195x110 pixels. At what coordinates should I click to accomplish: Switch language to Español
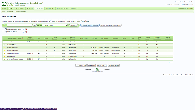point(177,2)
